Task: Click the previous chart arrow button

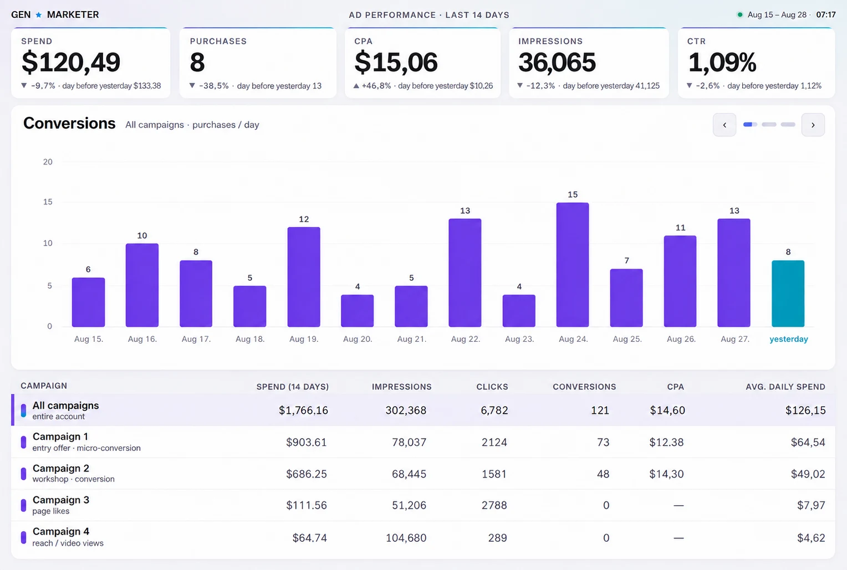Action: tap(724, 125)
